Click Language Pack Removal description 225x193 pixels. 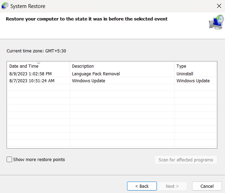[96, 74]
